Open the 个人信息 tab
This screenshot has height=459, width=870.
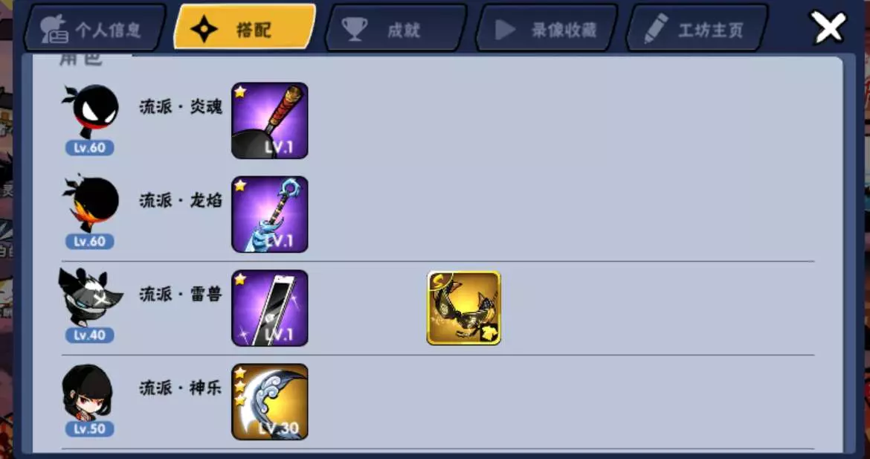94,29
